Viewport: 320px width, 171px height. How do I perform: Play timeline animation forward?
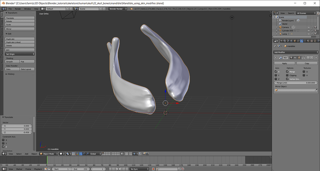tap(120, 169)
